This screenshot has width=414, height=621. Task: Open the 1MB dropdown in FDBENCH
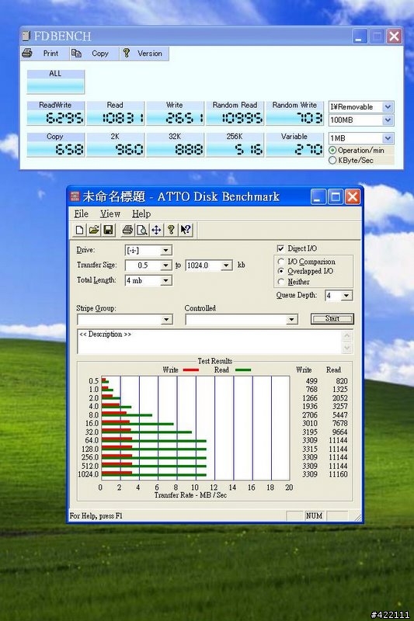click(x=388, y=138)
